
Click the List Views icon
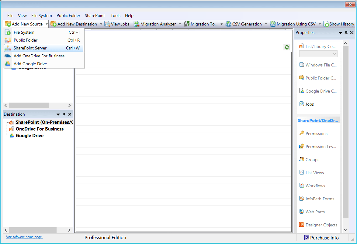pos(301,172)
